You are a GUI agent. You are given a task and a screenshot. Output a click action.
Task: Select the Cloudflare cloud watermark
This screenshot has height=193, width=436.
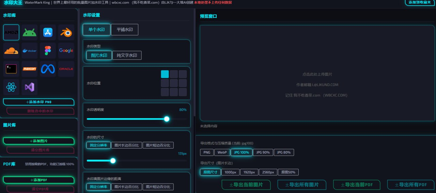tap(11, 51)
